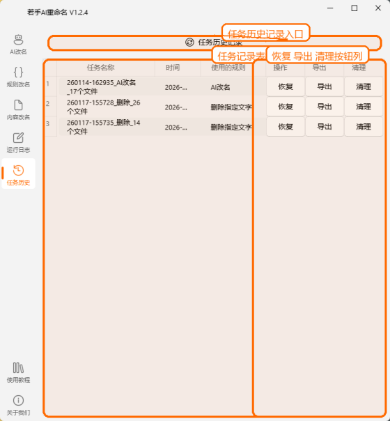
Task: Select row number 2 header
Action: pos(50,107)
